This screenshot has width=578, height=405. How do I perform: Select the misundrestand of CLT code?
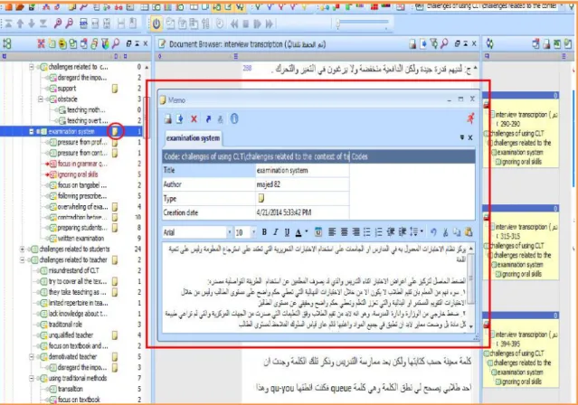click(x=73, y=270)
